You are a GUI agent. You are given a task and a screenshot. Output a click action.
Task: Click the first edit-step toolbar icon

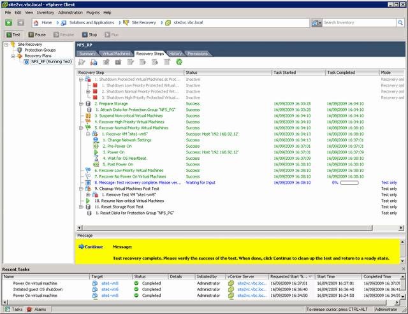[x=82, y=62]
